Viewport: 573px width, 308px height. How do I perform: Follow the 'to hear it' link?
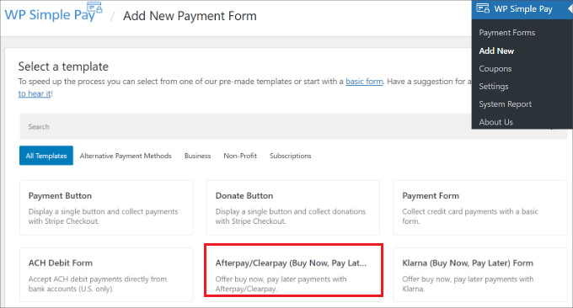[x=35, y=93]
